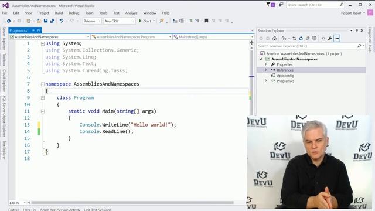The image size is (375, 211).
Task: Click the Robert Tabor account name
Action: tap(351, 13)
